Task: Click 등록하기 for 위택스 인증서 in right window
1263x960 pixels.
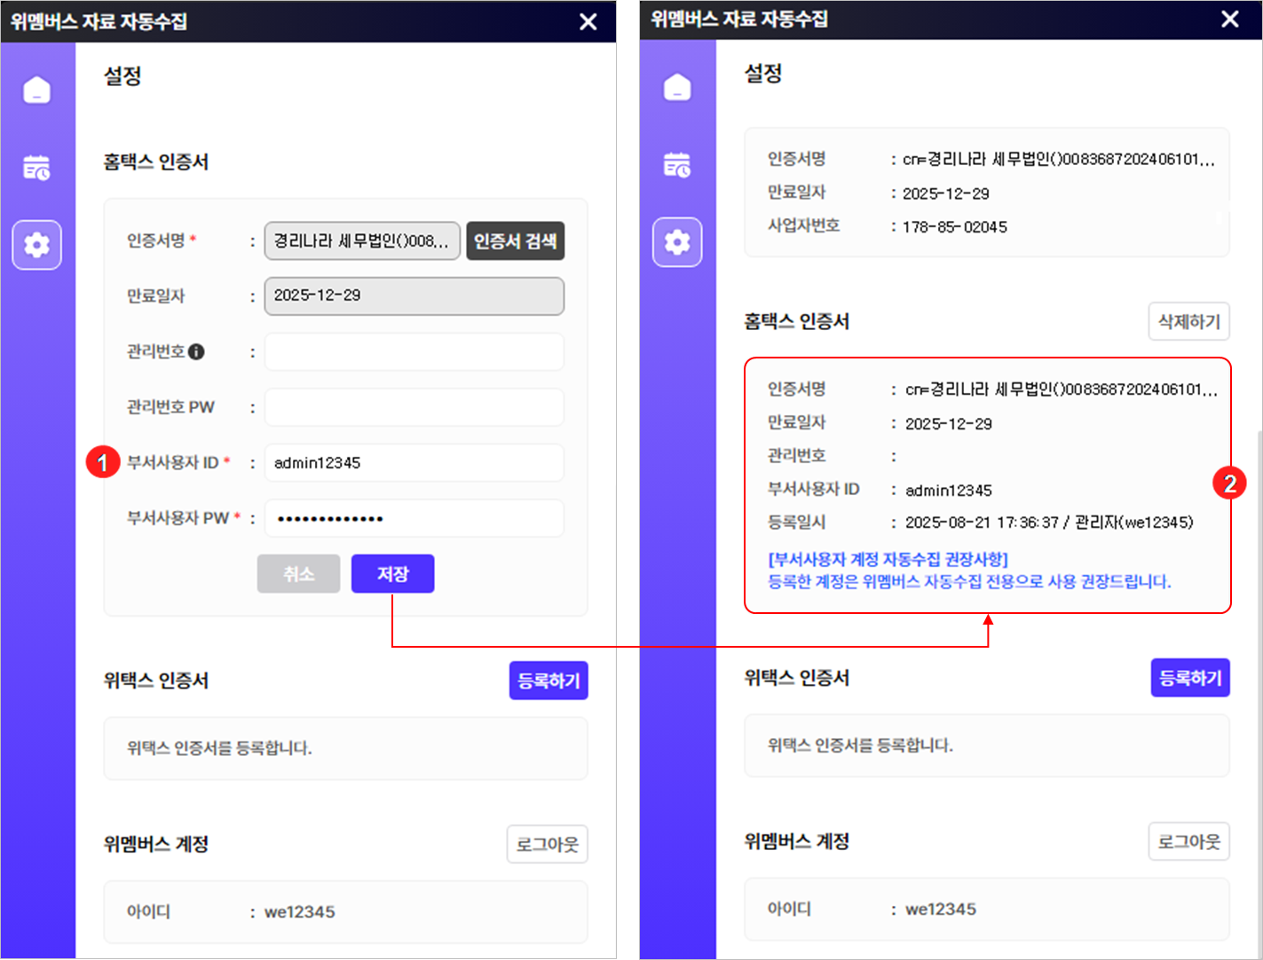Action: point(1190,678)
